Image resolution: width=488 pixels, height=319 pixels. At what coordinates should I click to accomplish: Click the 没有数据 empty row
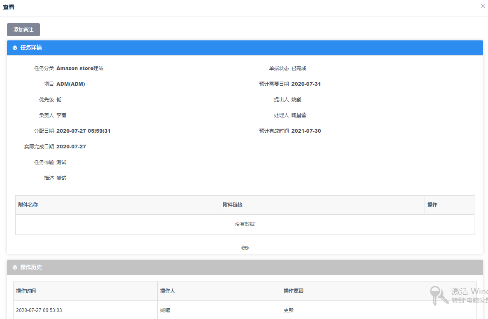click(245, 224)
